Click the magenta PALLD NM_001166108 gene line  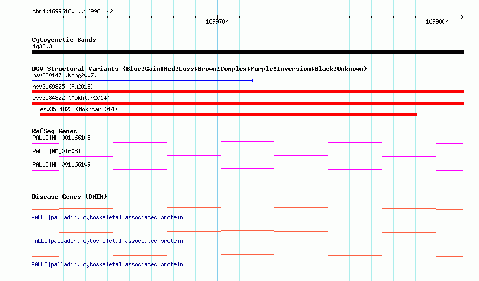pos(248,142)
